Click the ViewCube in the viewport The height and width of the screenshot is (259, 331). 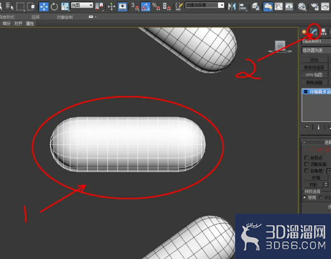(x=280, y=46)
